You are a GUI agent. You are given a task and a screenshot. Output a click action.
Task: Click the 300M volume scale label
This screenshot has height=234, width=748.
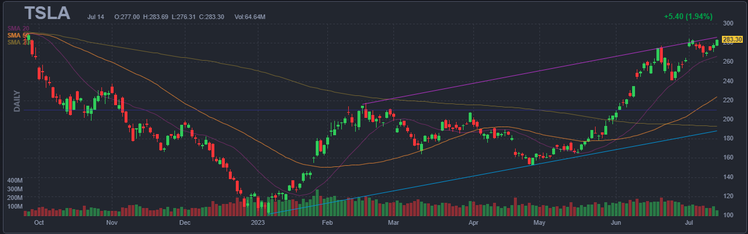[x=14, y=190]
